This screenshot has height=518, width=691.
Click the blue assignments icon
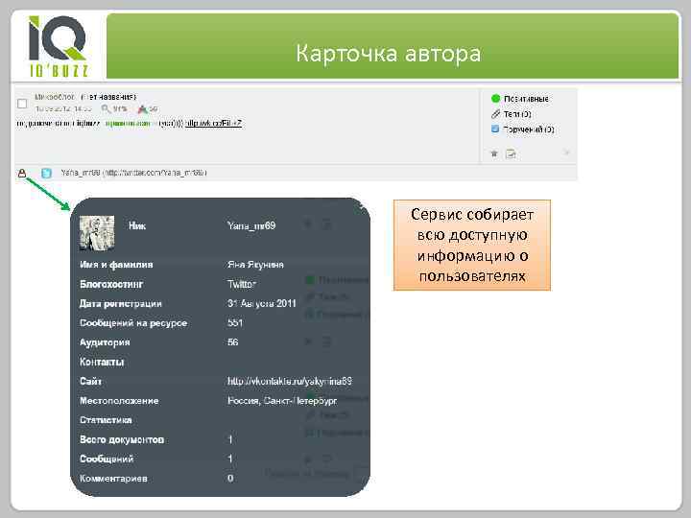[495, 129]
